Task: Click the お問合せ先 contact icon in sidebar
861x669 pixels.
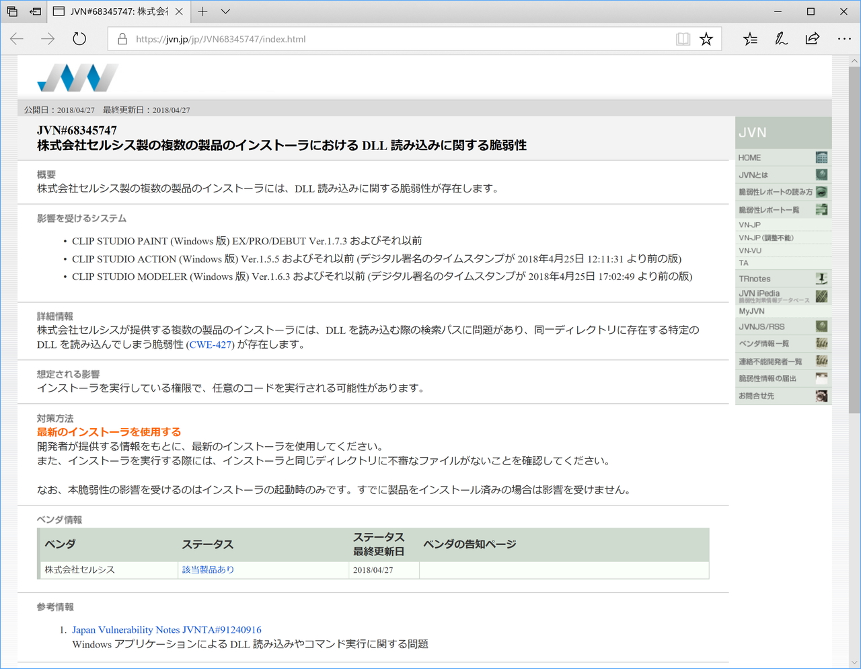Action: point(822,396)
